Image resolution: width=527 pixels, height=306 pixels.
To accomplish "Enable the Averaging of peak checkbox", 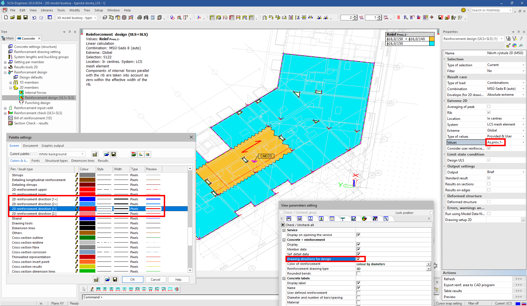I will (x=489, y=107).
